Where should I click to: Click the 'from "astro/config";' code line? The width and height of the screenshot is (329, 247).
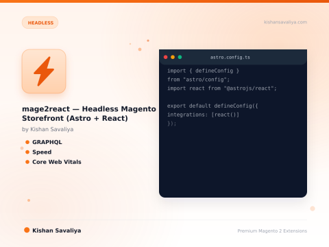tap(198, 80)
